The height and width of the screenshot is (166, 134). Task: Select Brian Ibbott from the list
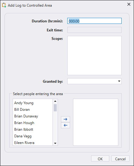point(33,129)
